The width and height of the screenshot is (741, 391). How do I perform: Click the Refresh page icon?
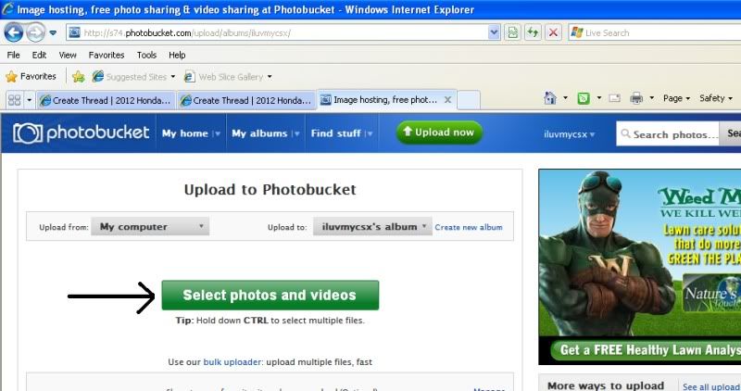[x=534, y=32]
